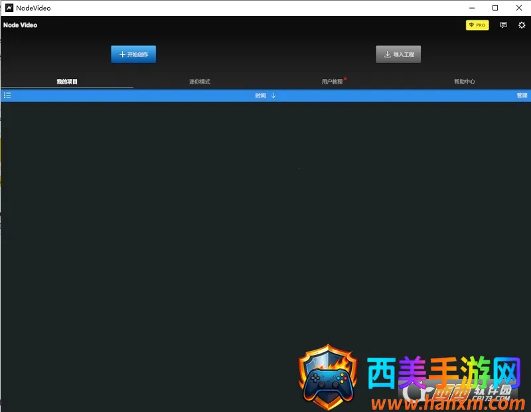
Task: Click the sort direction down arrow
Action: (x=273, y=96)
